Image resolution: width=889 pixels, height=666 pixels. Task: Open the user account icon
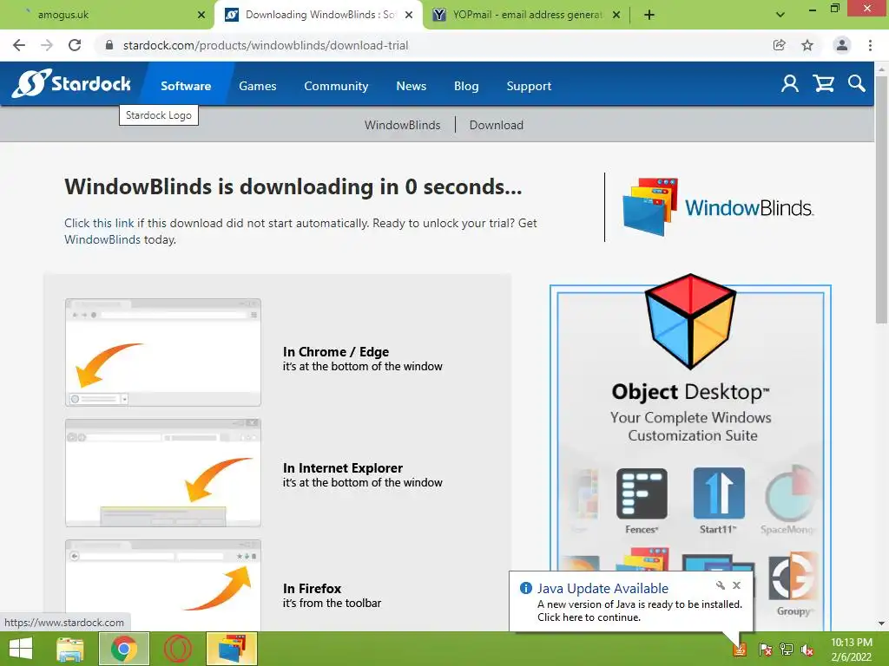click(x=789, y=84)
